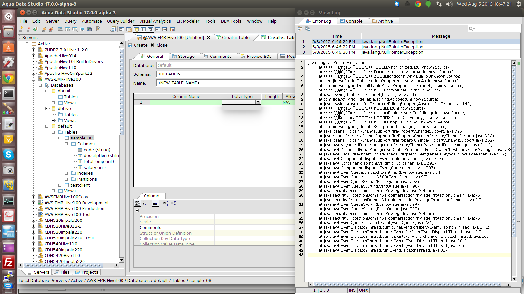Open FileZilla from the Ubuntu launcher
The height and width of the screenshot is (294, 524).
point(9,262)
